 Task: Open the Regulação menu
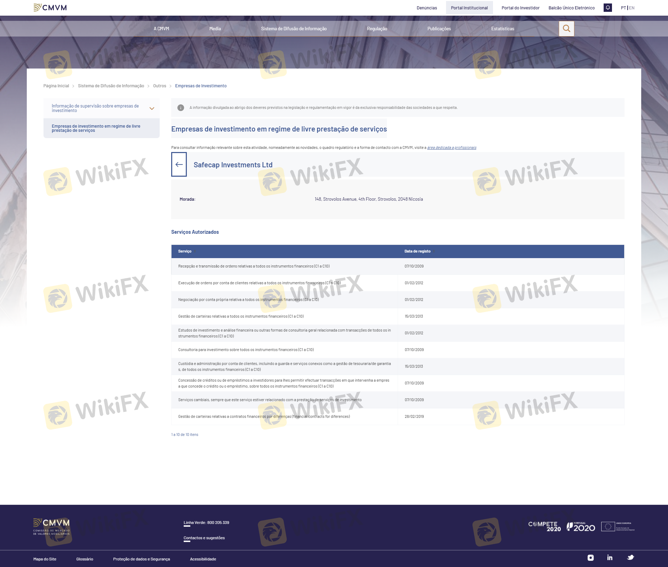coord(377,29)
